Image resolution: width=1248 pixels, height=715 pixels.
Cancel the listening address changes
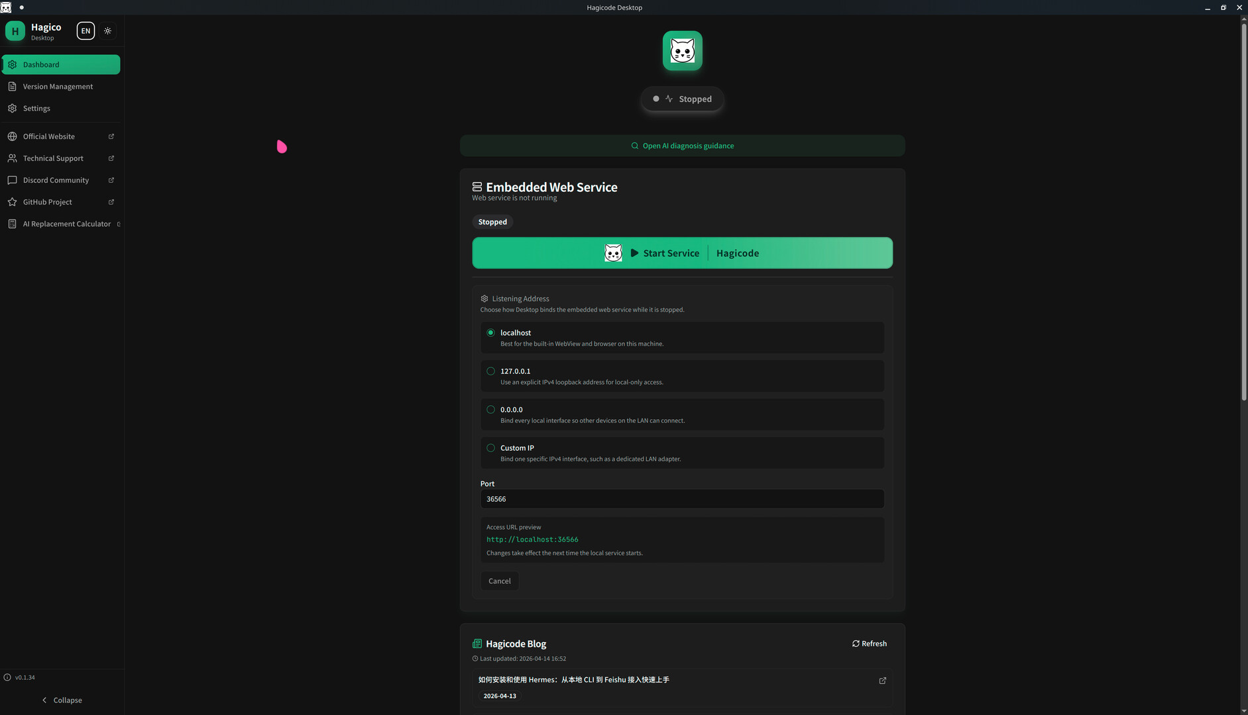499,581
